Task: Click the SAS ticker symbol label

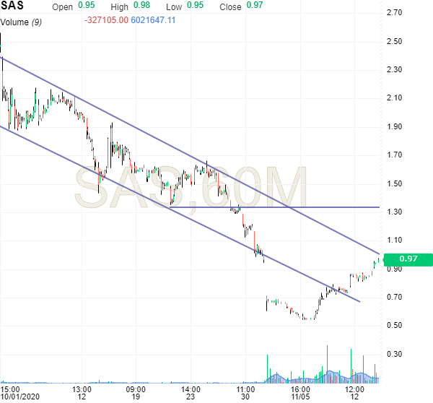Action: coord(12,6)
